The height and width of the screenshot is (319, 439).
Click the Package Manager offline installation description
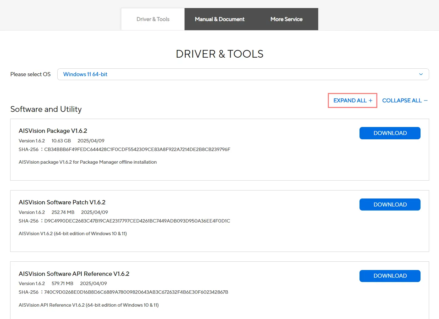[x=88, y=162]
